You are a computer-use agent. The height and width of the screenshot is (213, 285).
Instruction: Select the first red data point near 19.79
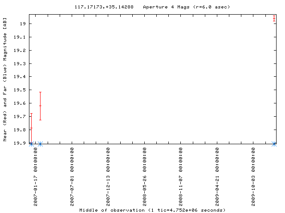(x=31, y=128)
